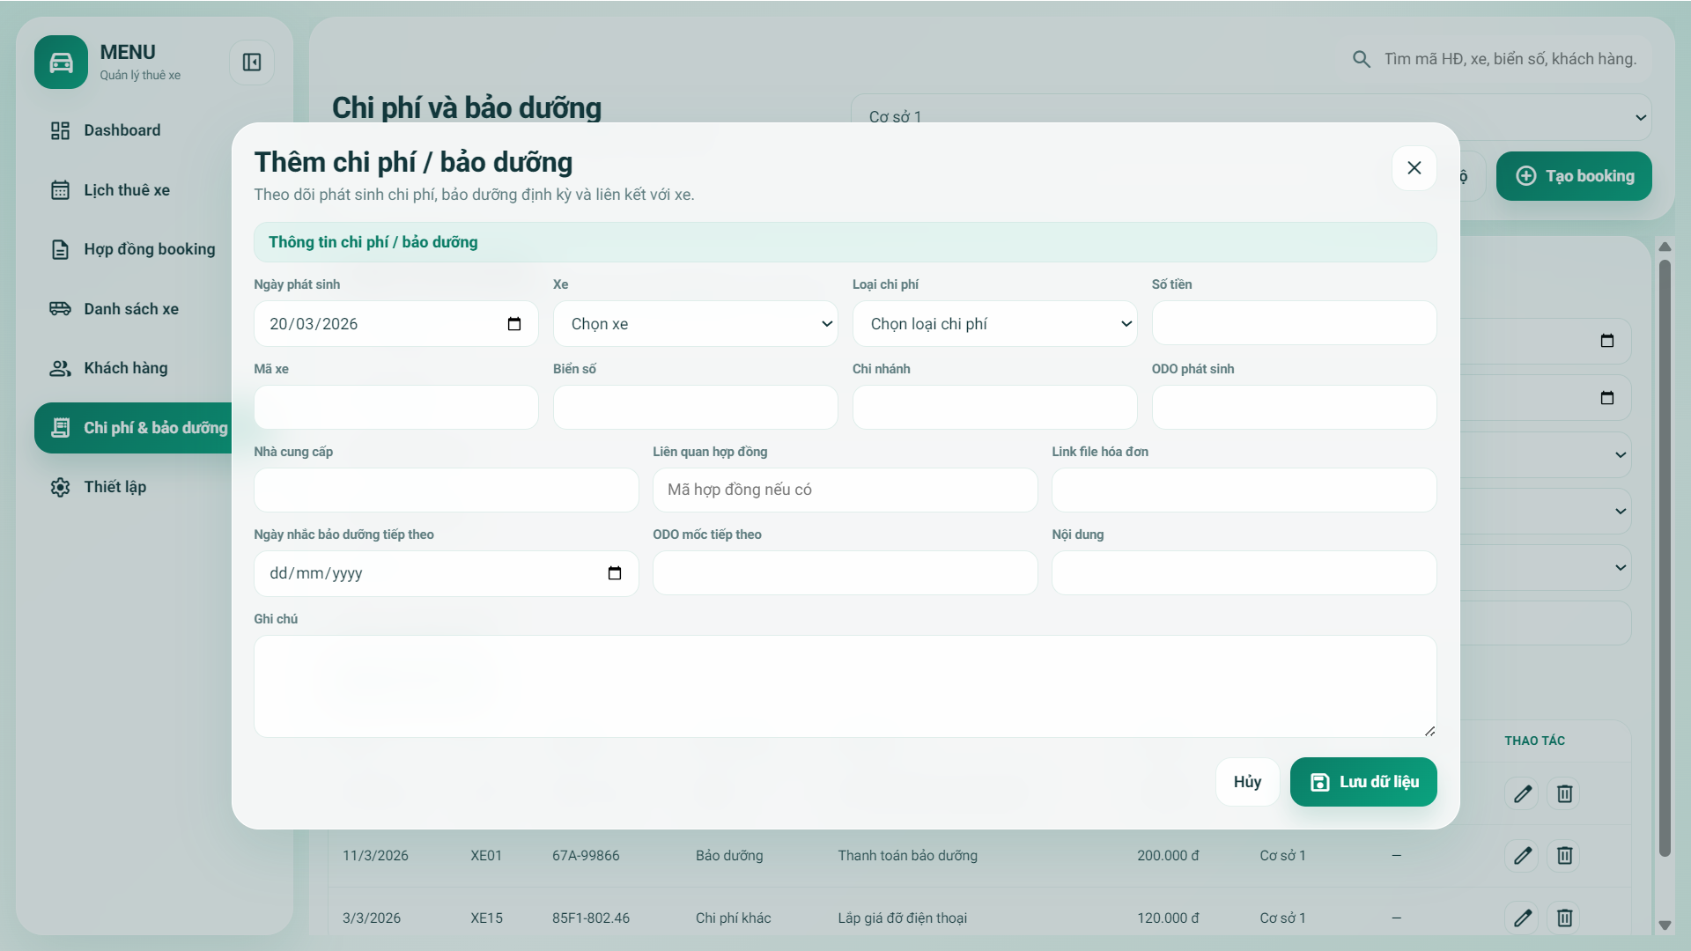
Task: Click the search magnifier icon
Action: tap(1361, 58)
